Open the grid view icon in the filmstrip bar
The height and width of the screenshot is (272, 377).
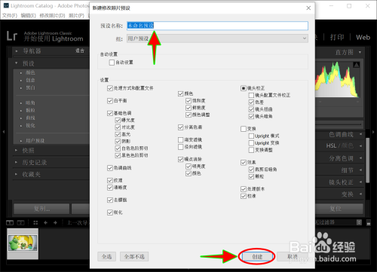pos(35,222)
